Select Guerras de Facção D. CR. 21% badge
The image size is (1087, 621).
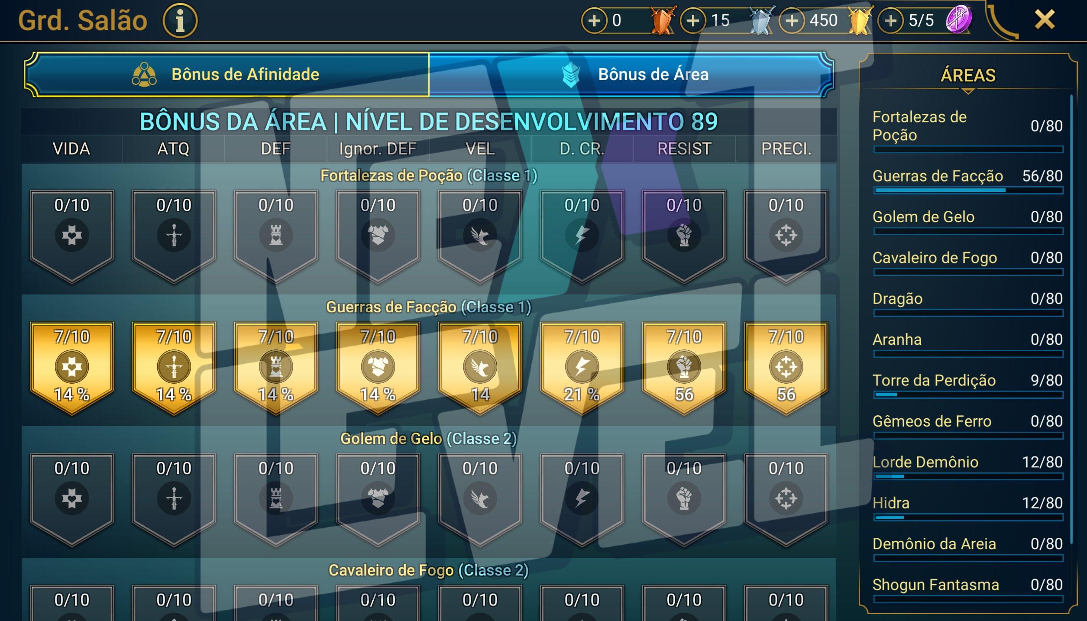coord(582,367)
